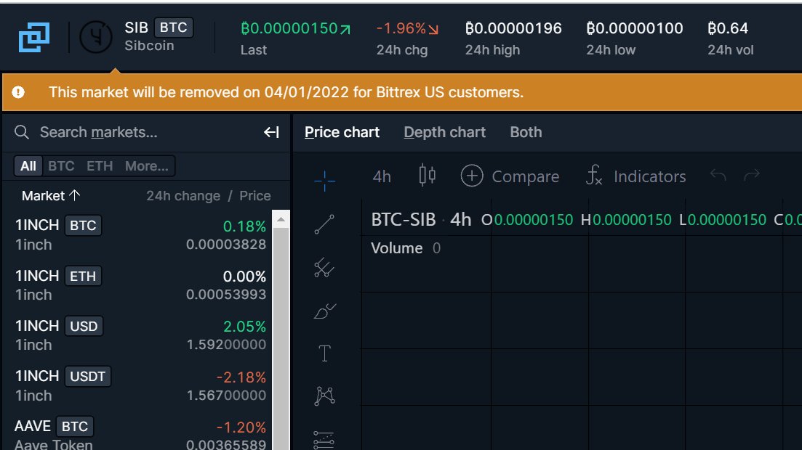Select the crosshair cursor tool
The height and width of the screenshot is (450, 802).
click(324, 181)
